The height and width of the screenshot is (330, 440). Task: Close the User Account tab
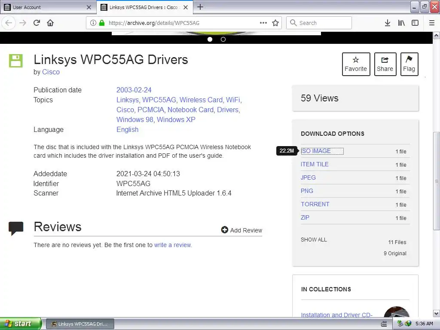click(89, 7)
